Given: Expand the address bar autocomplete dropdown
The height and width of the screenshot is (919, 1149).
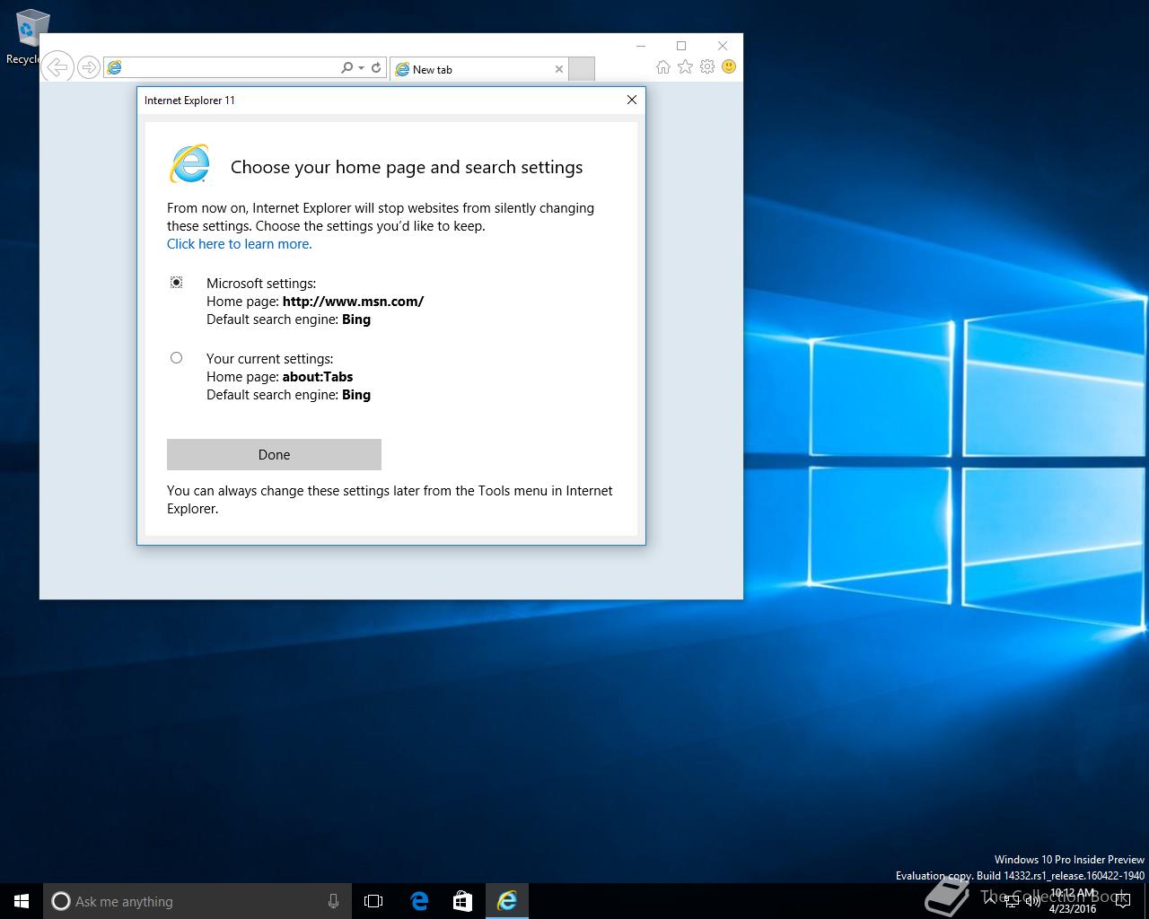Looking at the screenshot, I should [361, 67].
